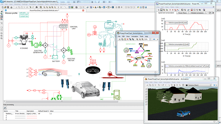Open the Animation menu in flow chart window
The image size is (221, 124).
[x=135, y=37]
